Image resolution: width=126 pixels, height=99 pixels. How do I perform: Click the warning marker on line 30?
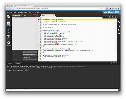[x=39, y=57]
